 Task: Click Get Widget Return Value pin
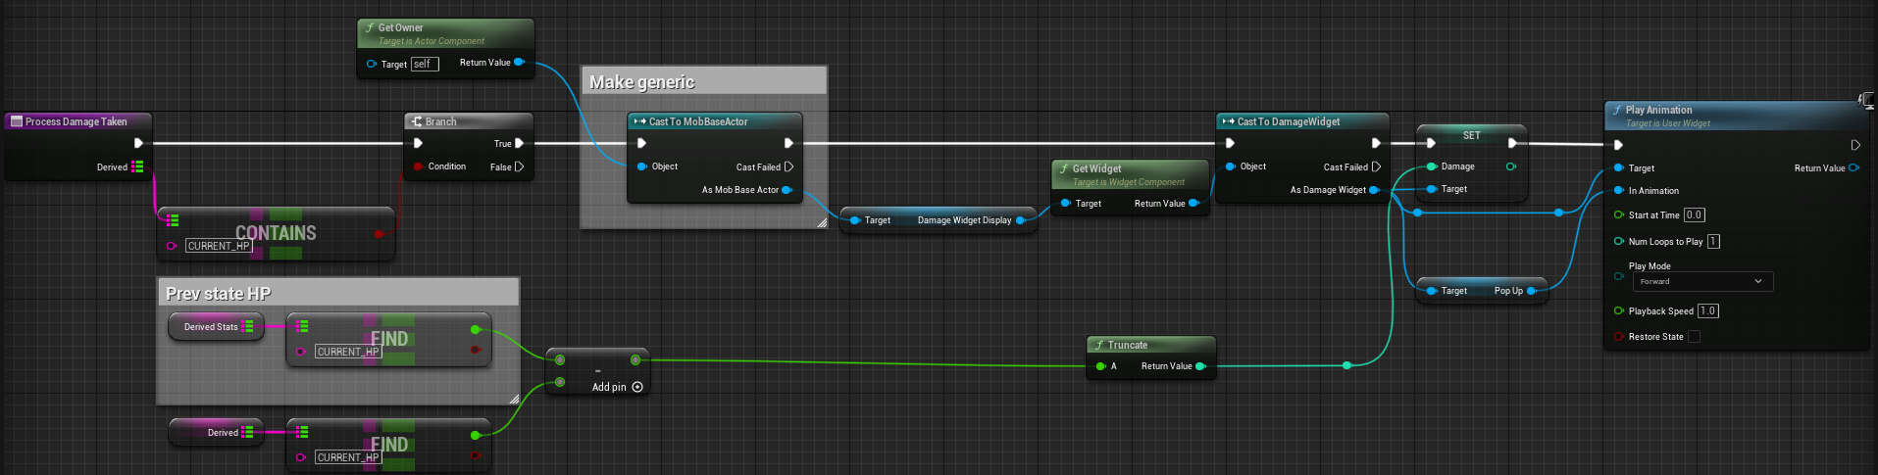1193,204
